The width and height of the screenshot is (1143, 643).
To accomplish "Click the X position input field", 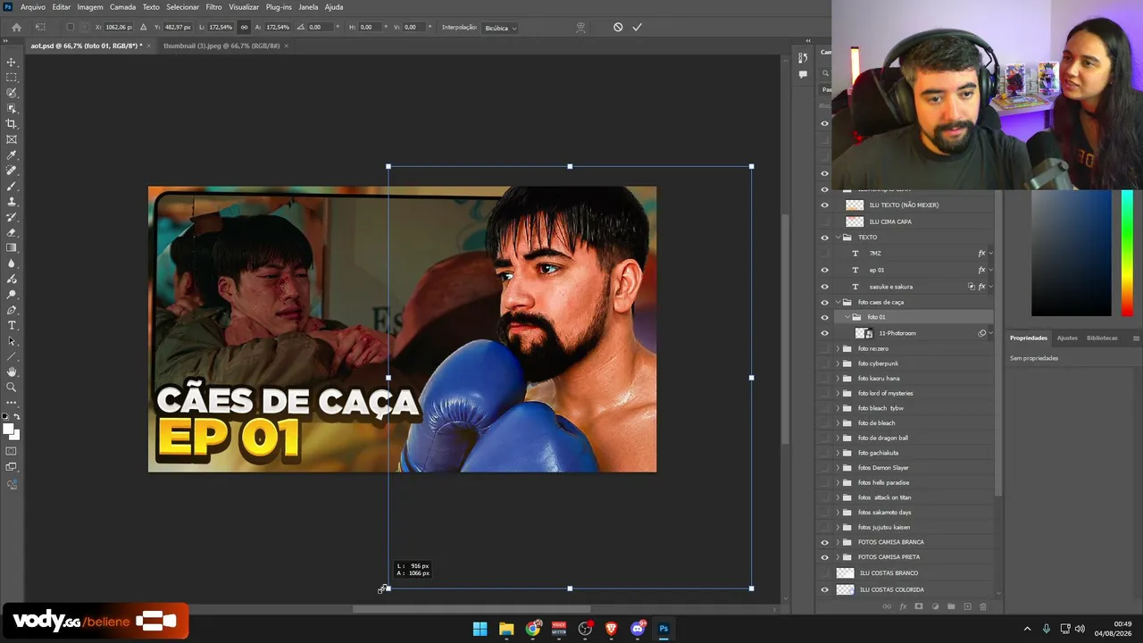I will pos(118,28).
